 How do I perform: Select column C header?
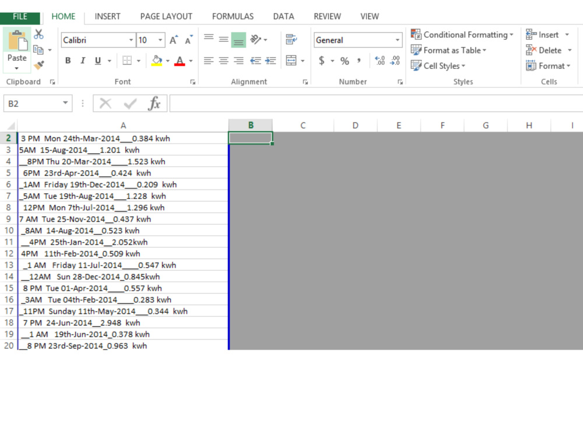pyautogui.click(x=303, y=126)
